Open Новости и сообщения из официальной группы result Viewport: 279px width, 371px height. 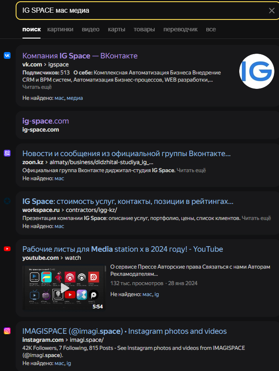[x=126, y=154]
